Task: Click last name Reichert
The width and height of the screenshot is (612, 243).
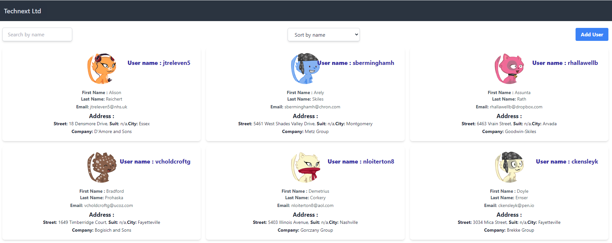Action: [114, 99]
